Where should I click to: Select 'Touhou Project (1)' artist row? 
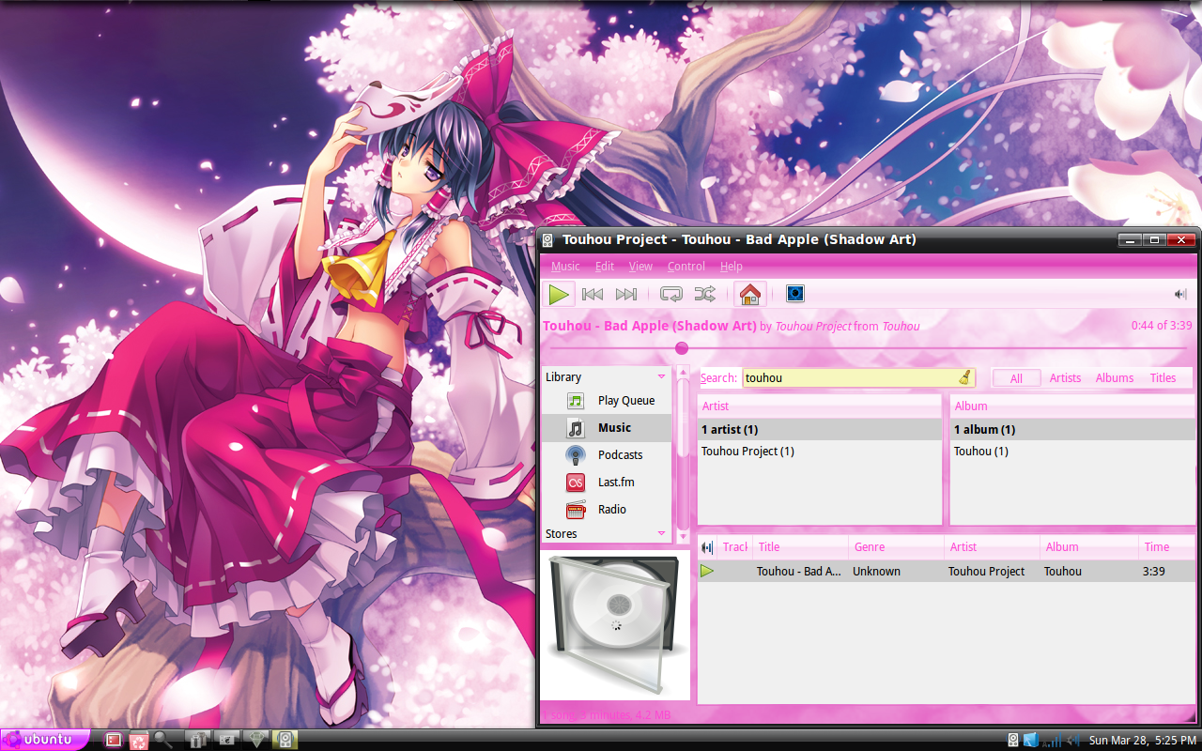tap(819, 452)
